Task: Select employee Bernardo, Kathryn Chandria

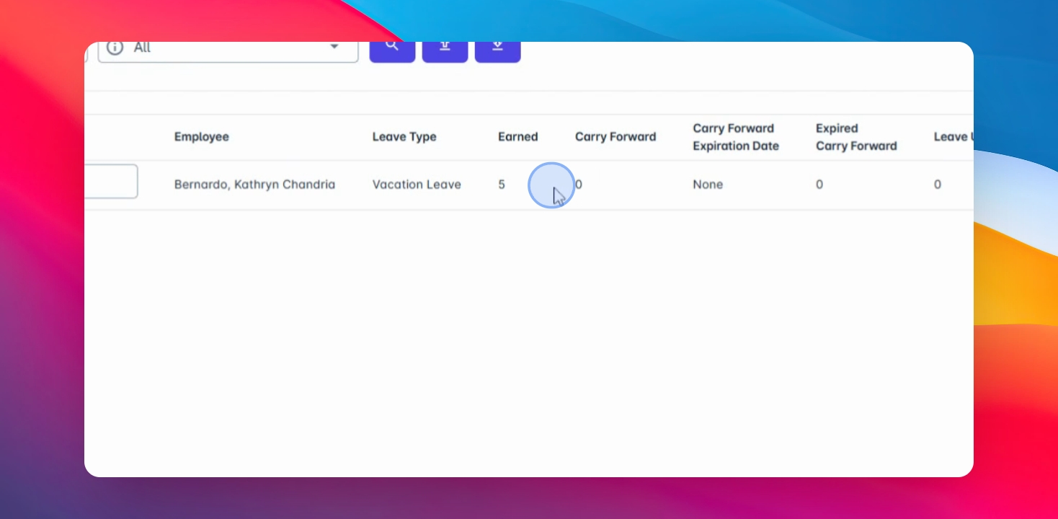Action: (254, 185)
